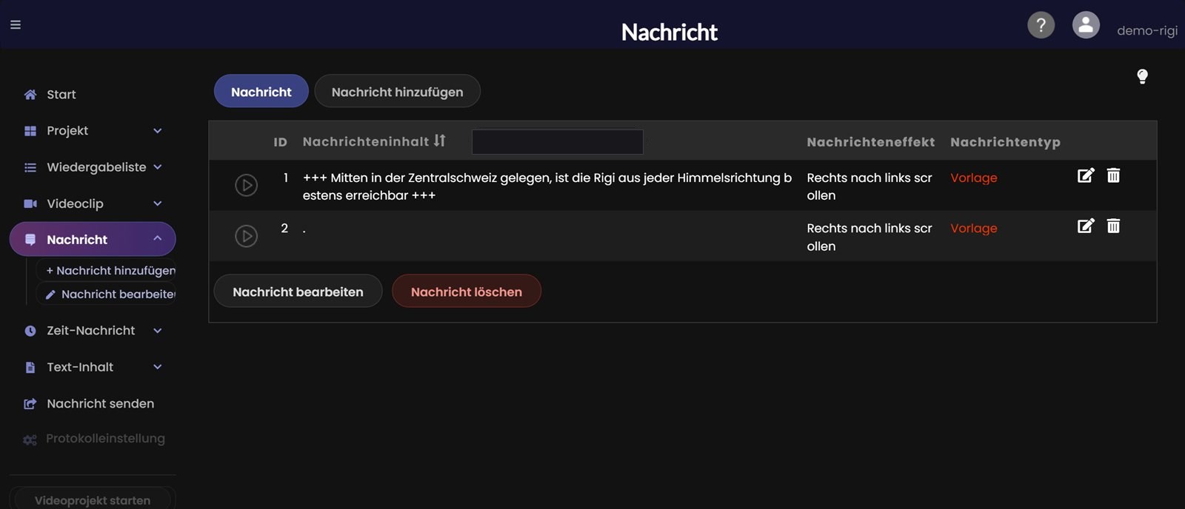The height and width of the screenshot is (509, 1185).
Task: Click the Nachricht speech bubble icon
Action: 30,240
